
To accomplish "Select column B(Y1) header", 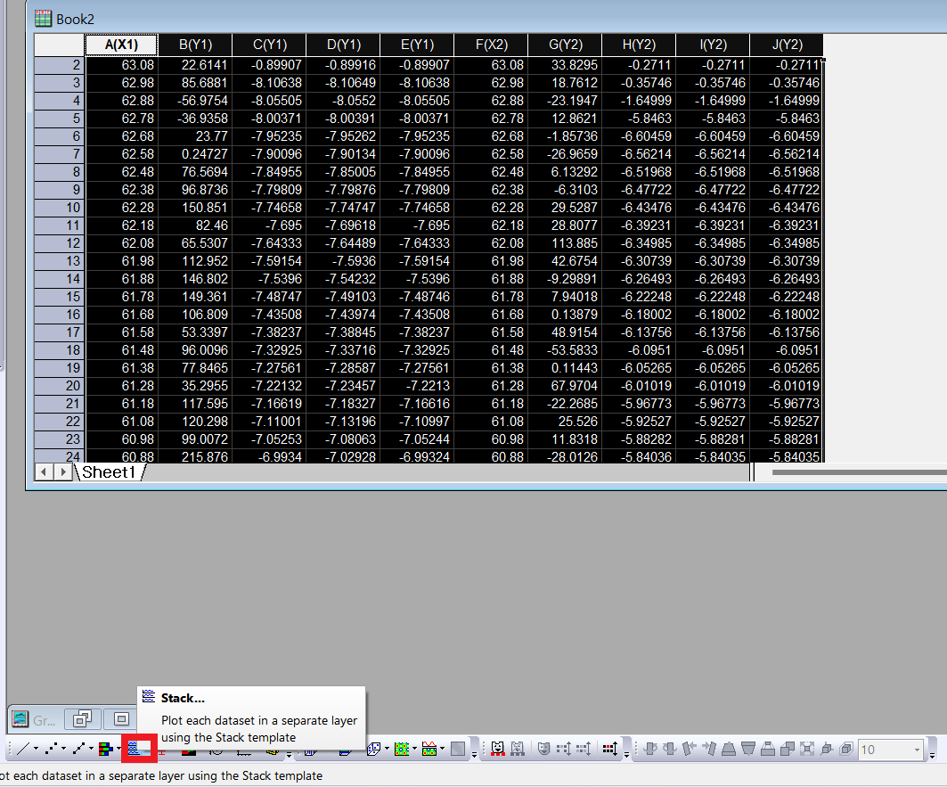I will [195, 45].
